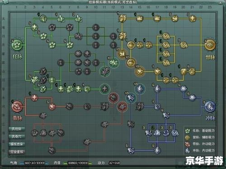Click the gold cross node at level 5
The width and height of the screenshot is (226, 169).
point(193,19)
